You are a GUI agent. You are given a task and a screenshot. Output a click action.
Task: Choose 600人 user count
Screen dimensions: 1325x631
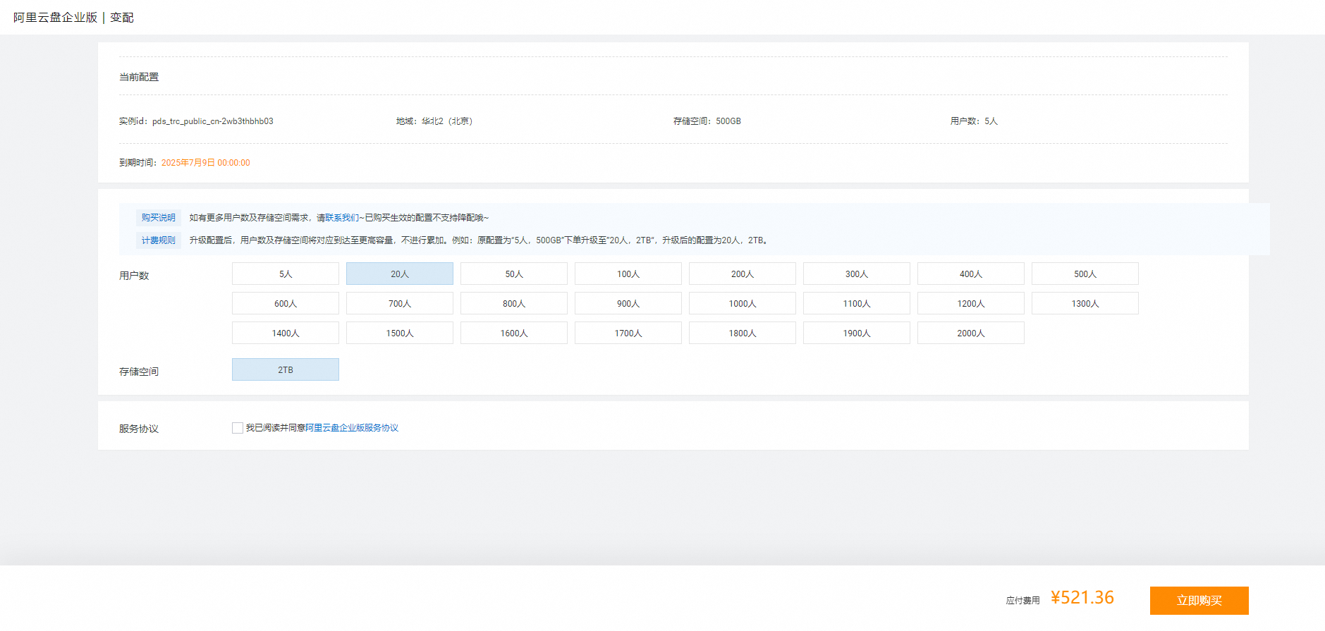[286, 303]
